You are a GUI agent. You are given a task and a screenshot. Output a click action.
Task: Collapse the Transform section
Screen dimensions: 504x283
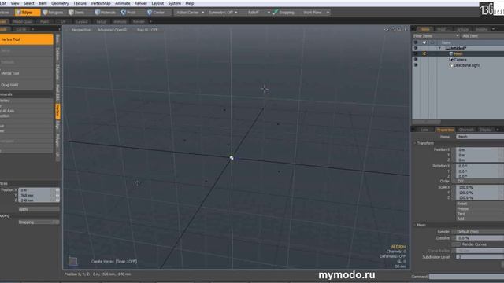pyautogui.click(x=415, y=143)
